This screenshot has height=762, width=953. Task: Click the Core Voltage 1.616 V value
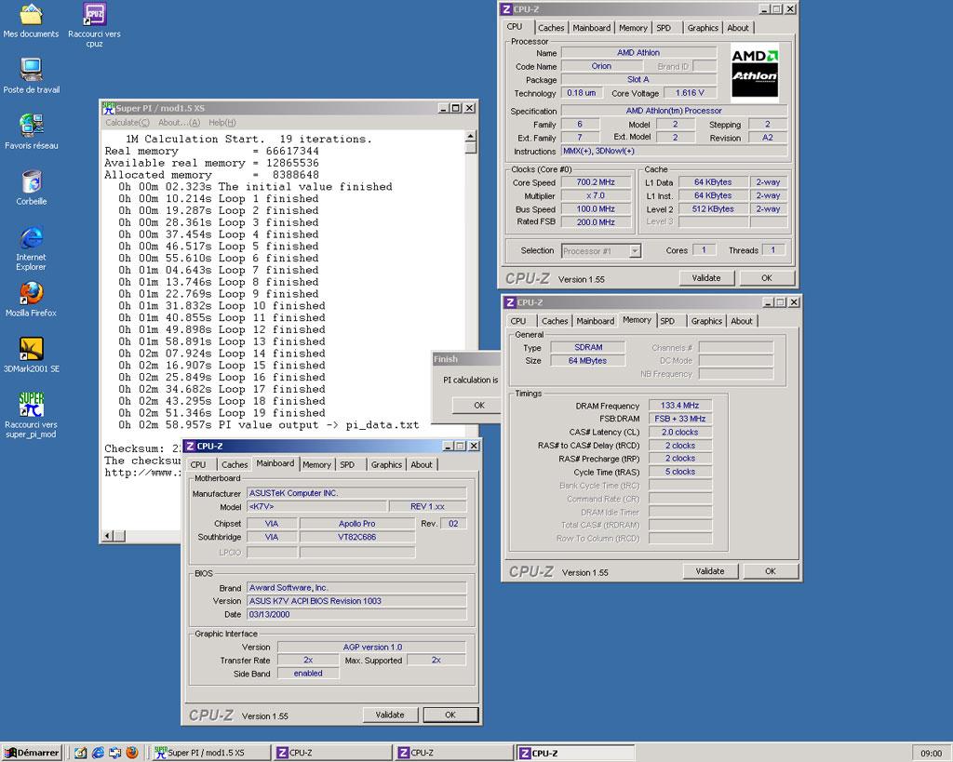(x=690, y=93)
